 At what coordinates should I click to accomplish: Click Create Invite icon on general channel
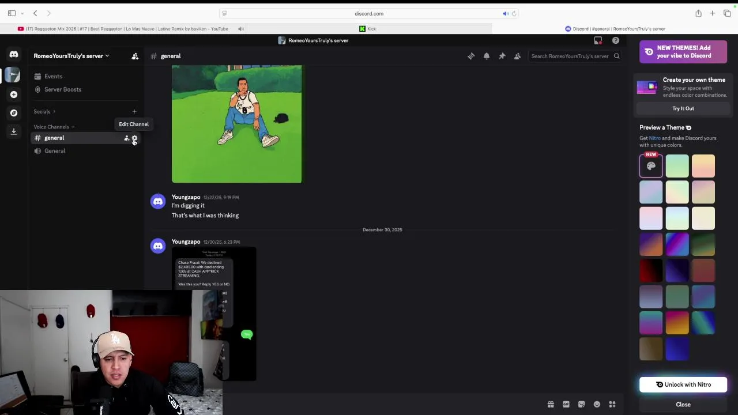pyautogui.click(x=127, y=138)
